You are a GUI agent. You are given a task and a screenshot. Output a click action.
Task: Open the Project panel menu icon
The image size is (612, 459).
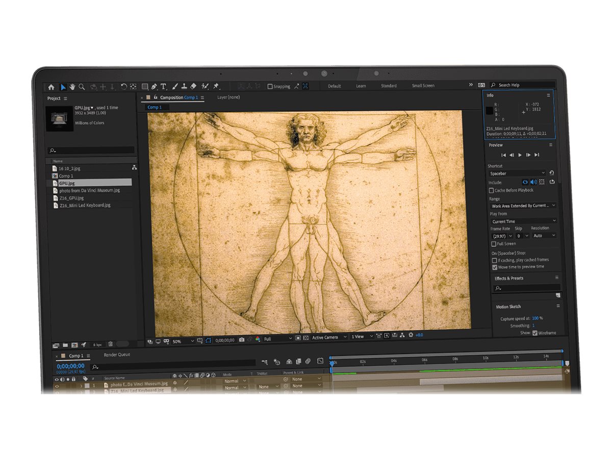65,98
